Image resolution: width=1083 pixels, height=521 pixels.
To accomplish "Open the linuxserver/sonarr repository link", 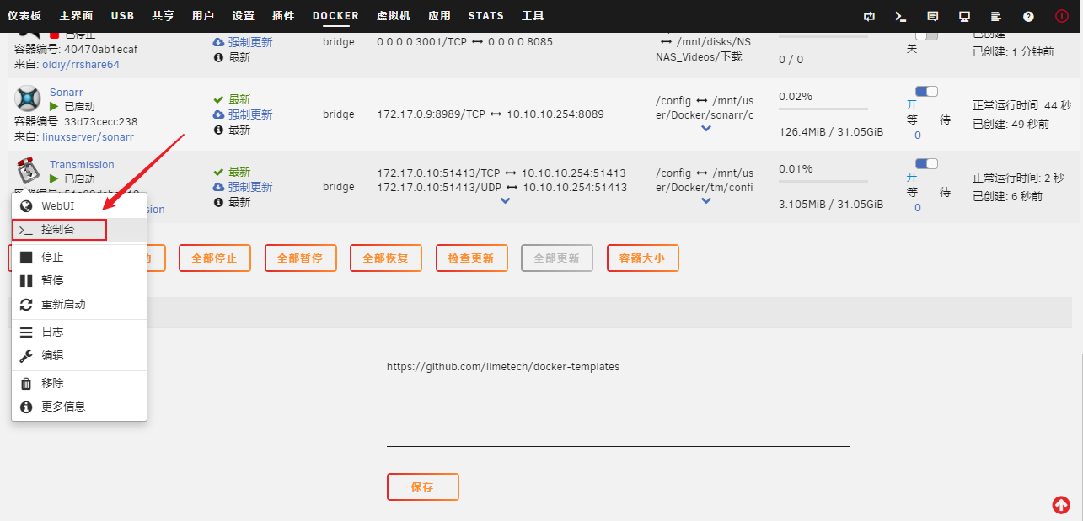I will tap(88, 136).
